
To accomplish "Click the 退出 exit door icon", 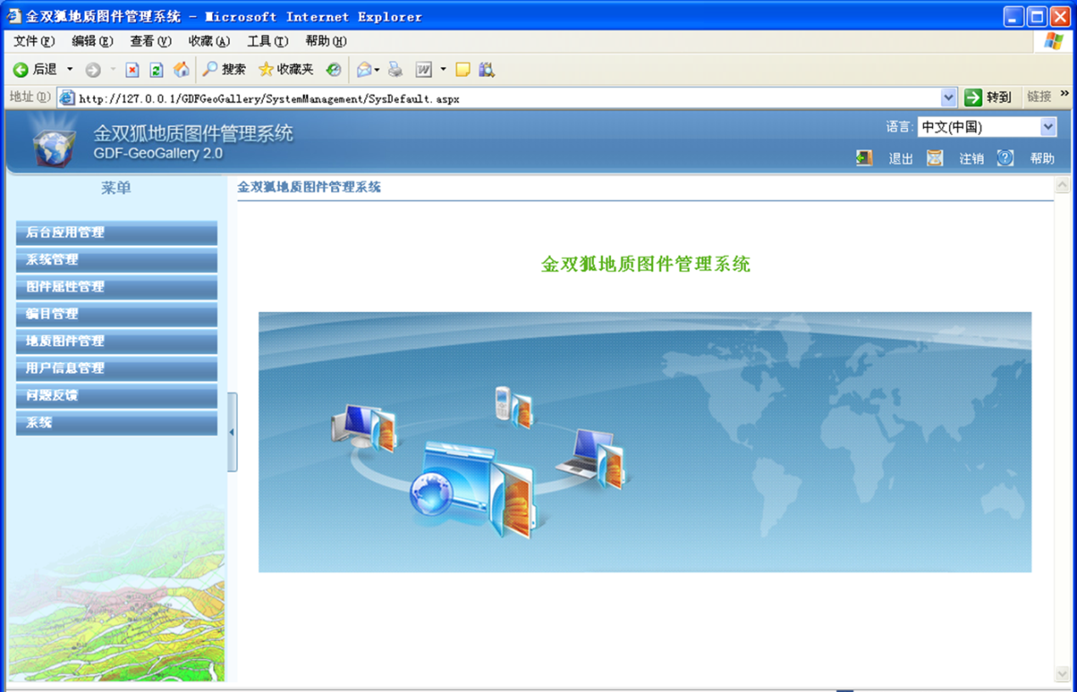I will pyautogui.click(x=864, y=158).
